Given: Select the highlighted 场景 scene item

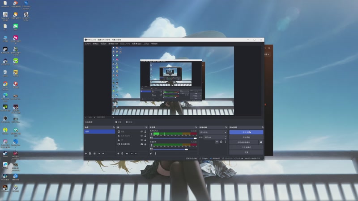Looking at the screenshot, I should coord(99,131).
